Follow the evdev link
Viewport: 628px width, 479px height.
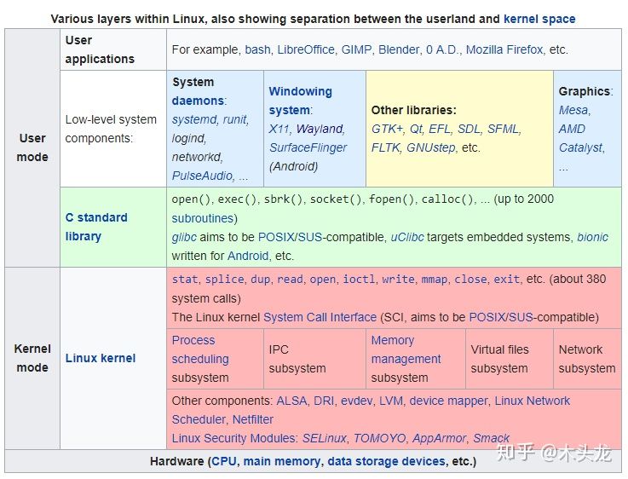[x=356, y=401]
